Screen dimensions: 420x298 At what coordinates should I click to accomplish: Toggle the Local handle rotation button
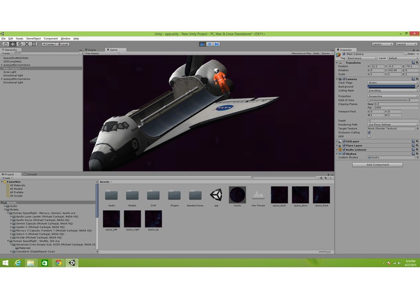63,45
